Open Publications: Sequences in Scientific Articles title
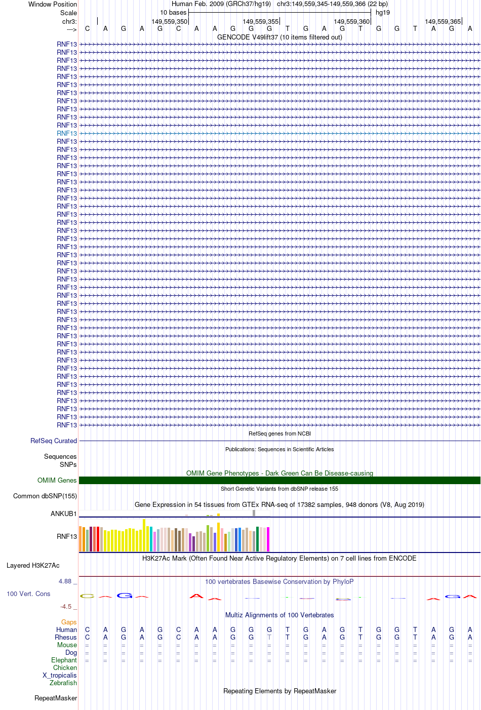 click(279, 449)
